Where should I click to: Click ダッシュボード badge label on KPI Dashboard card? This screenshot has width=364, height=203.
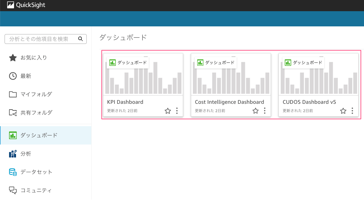click(132, 63)
